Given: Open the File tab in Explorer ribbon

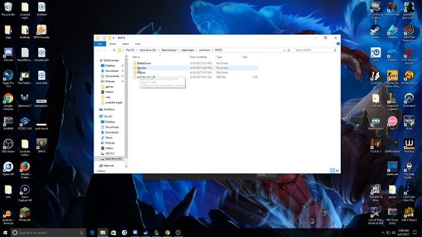Looking at the screenshot, I should [x=100, y=44].
